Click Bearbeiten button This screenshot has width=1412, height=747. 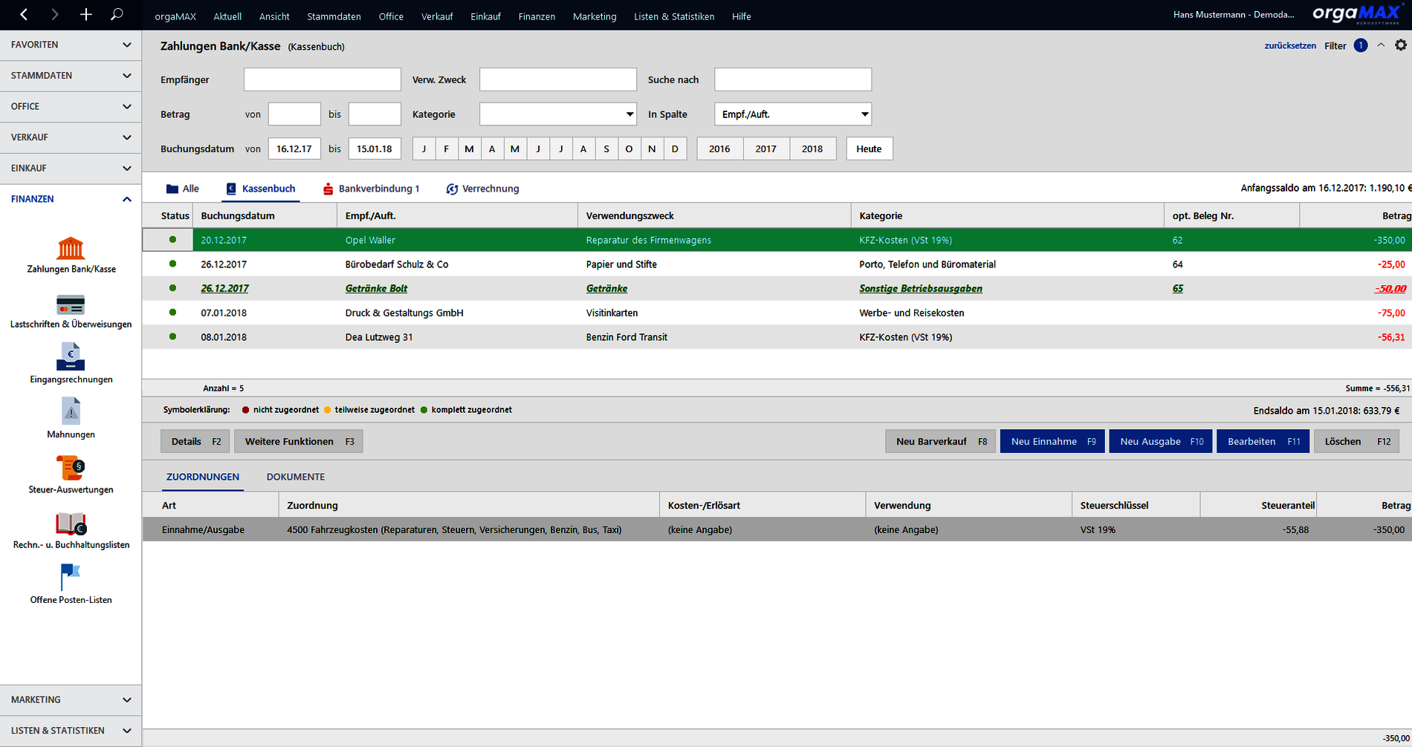(1263, 442)
